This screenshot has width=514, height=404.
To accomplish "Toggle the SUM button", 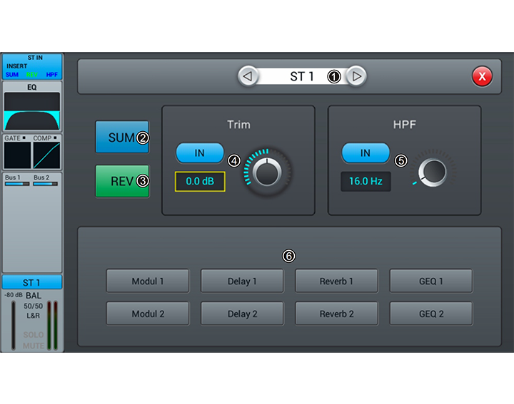I will [x=122, y=138].
